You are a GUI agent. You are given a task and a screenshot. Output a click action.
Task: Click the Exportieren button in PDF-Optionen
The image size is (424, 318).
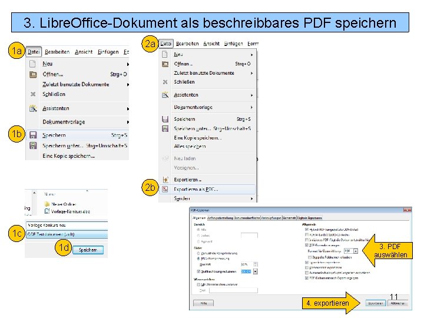click(x=376, y=303)
